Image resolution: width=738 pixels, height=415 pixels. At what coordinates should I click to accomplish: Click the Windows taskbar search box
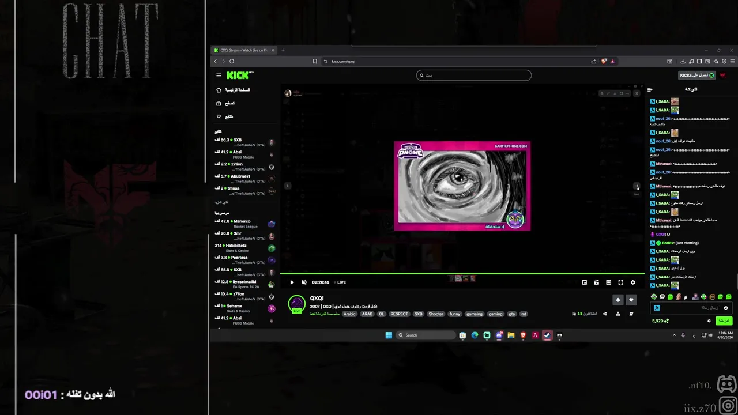(426, 335)
